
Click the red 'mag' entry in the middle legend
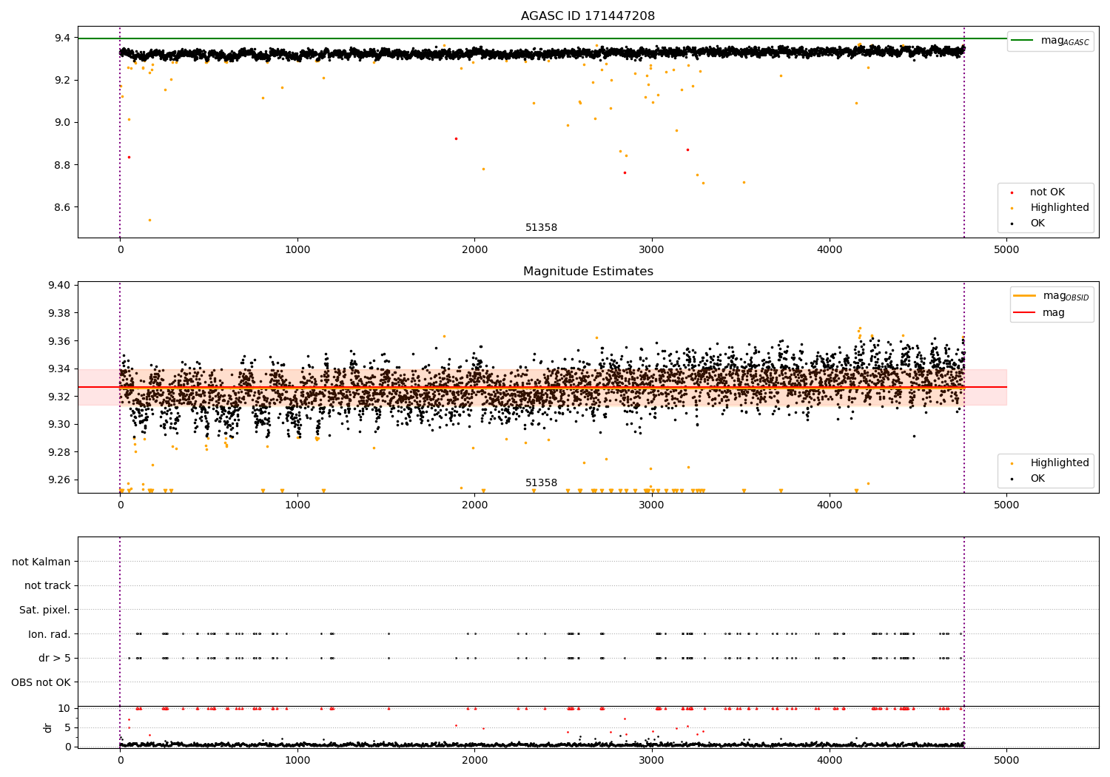pyautogui.click(x=1039, y=313)
